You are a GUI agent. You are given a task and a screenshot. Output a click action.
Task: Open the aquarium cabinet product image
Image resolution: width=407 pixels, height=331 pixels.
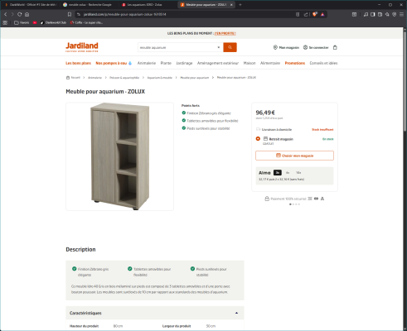(119, 156)
